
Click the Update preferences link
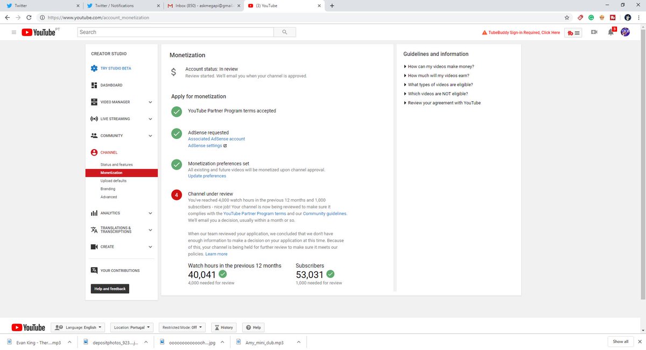[207, 176]
